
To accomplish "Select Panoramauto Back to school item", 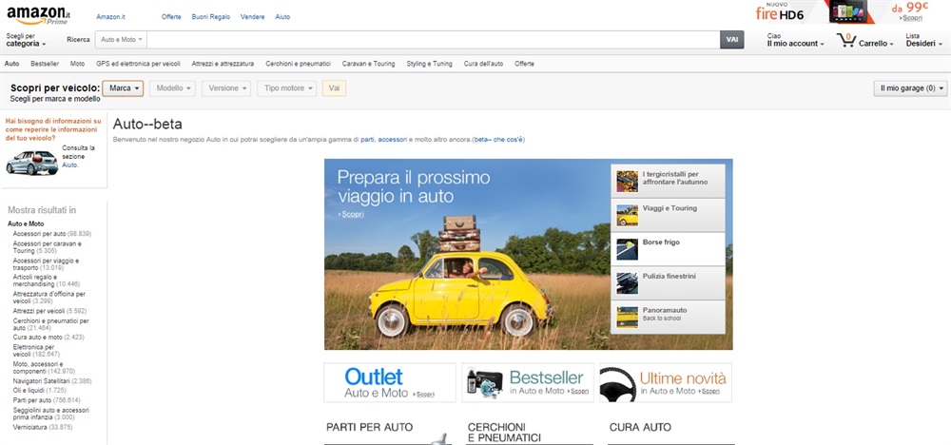I will [x=668, y=317].
